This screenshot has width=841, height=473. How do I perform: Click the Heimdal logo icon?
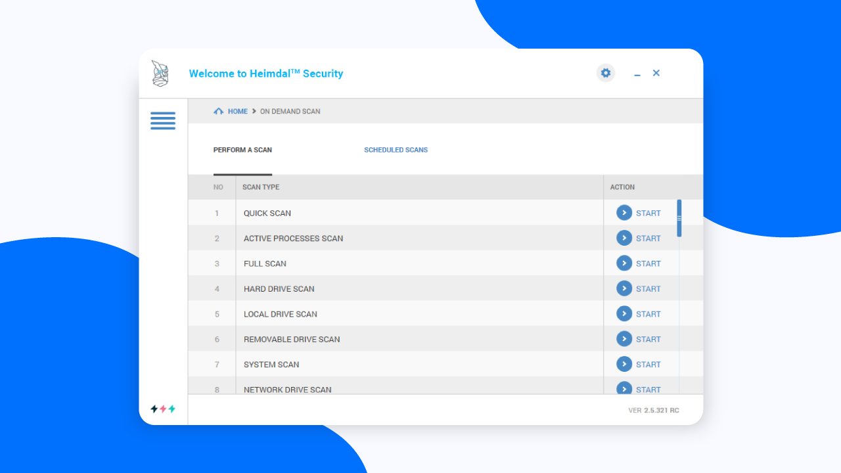(160, 74)
